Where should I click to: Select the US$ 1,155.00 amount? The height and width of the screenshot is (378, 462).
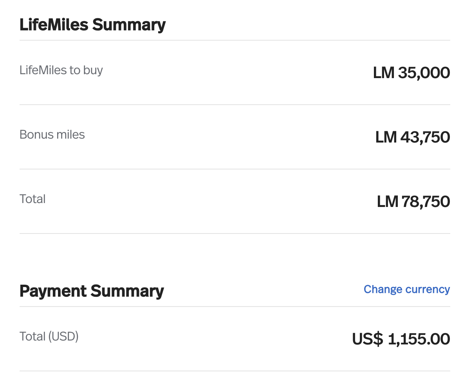coord(401,339)
